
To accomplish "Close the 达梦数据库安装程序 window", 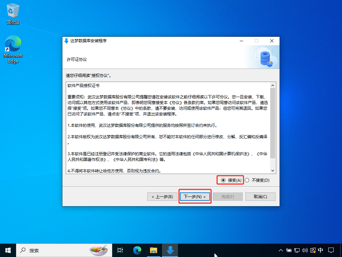I will click(x=272, y=41).
